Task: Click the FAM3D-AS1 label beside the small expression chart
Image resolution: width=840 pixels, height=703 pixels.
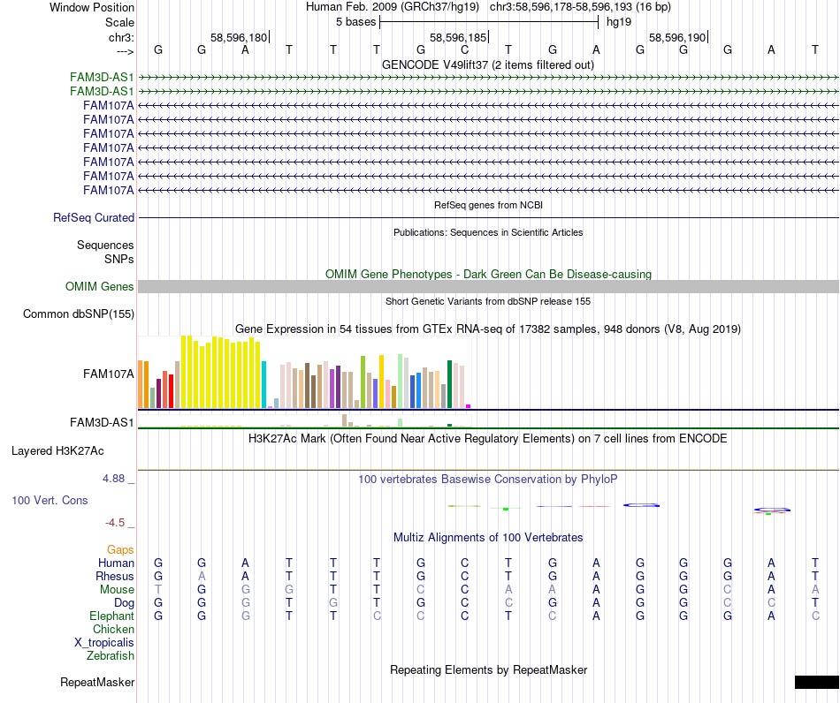Action: [x=102, y=423]
